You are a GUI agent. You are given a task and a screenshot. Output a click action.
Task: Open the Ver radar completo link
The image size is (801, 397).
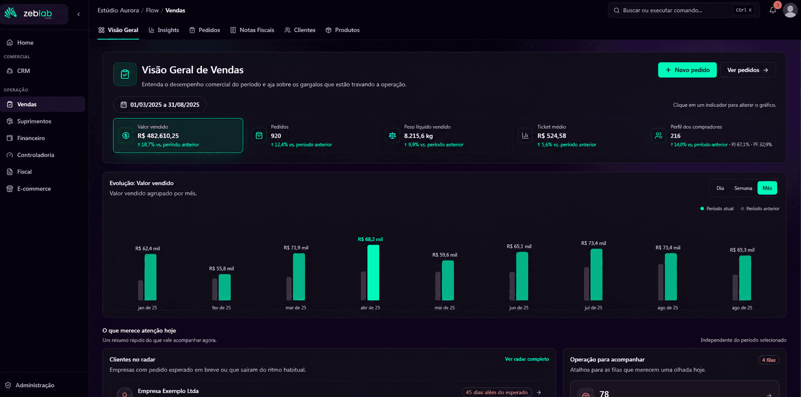pyautogui.click(x=526, y=359)
